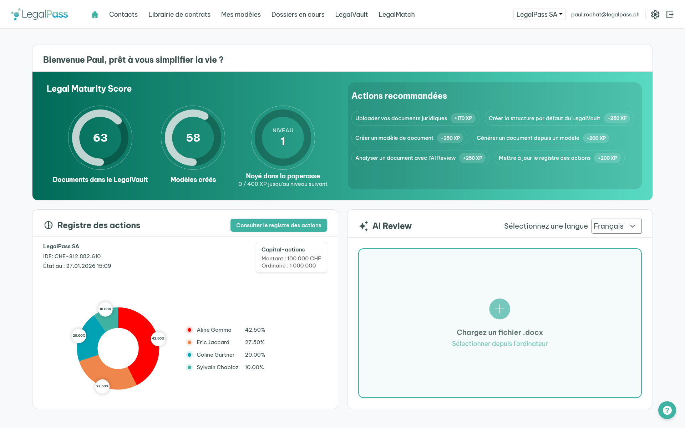Screen dimensions: 685x428
Task: Log out using the exit icon
Action: pos(670,14)
